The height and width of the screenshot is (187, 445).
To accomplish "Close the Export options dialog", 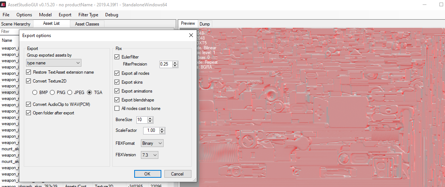I will pos(191,35).
